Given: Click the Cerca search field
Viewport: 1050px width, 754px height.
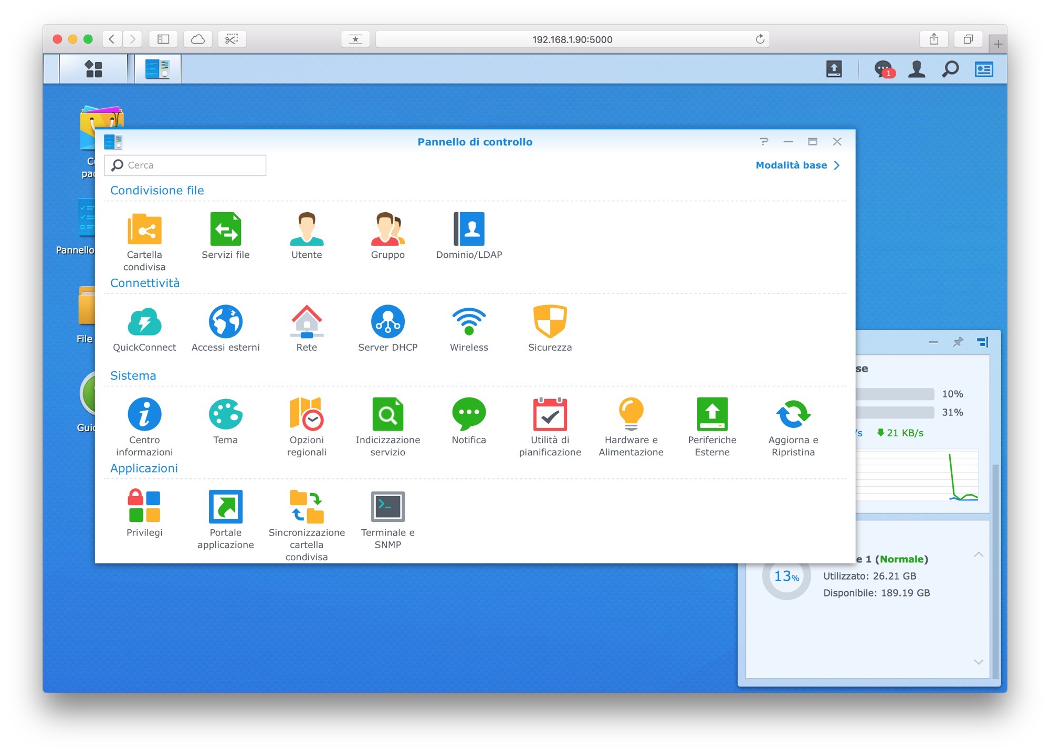Looking at the screenshot, I should tap(185, 165).
